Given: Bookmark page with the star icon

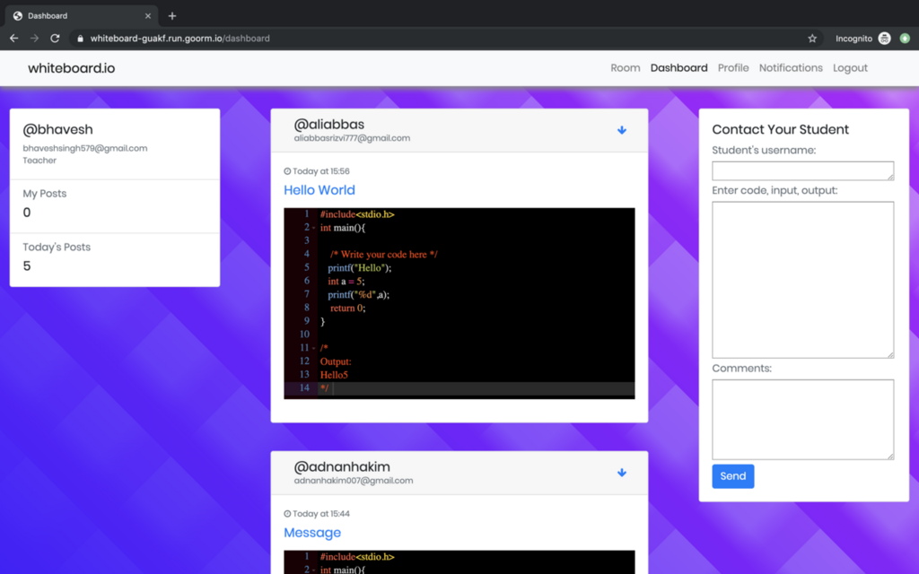Looking at the screenshot, I should pos(812,38).
